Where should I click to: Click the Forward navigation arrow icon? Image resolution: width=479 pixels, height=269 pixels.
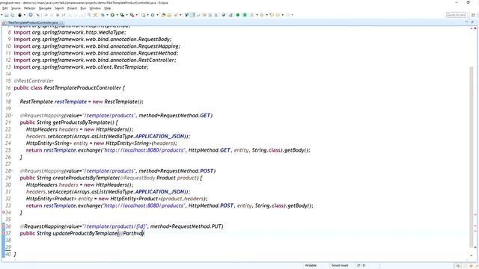[x=287, y=15]
